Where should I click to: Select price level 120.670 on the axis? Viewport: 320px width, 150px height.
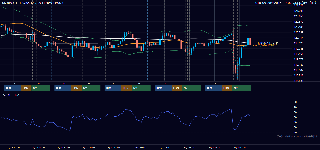click(299, 22)
